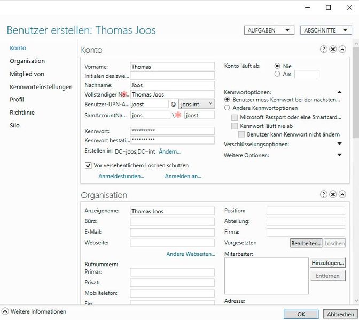Collapse the Organisation section chevron
The image size is (359, 320).
point(342,194)
